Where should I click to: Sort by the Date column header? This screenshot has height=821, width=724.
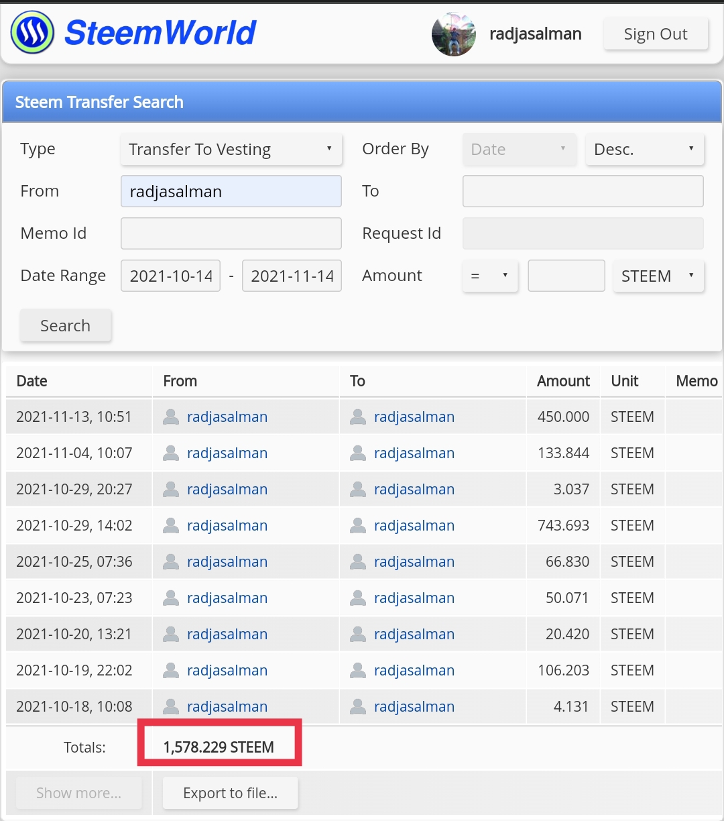pyautogui.click(x=32, y=381)
